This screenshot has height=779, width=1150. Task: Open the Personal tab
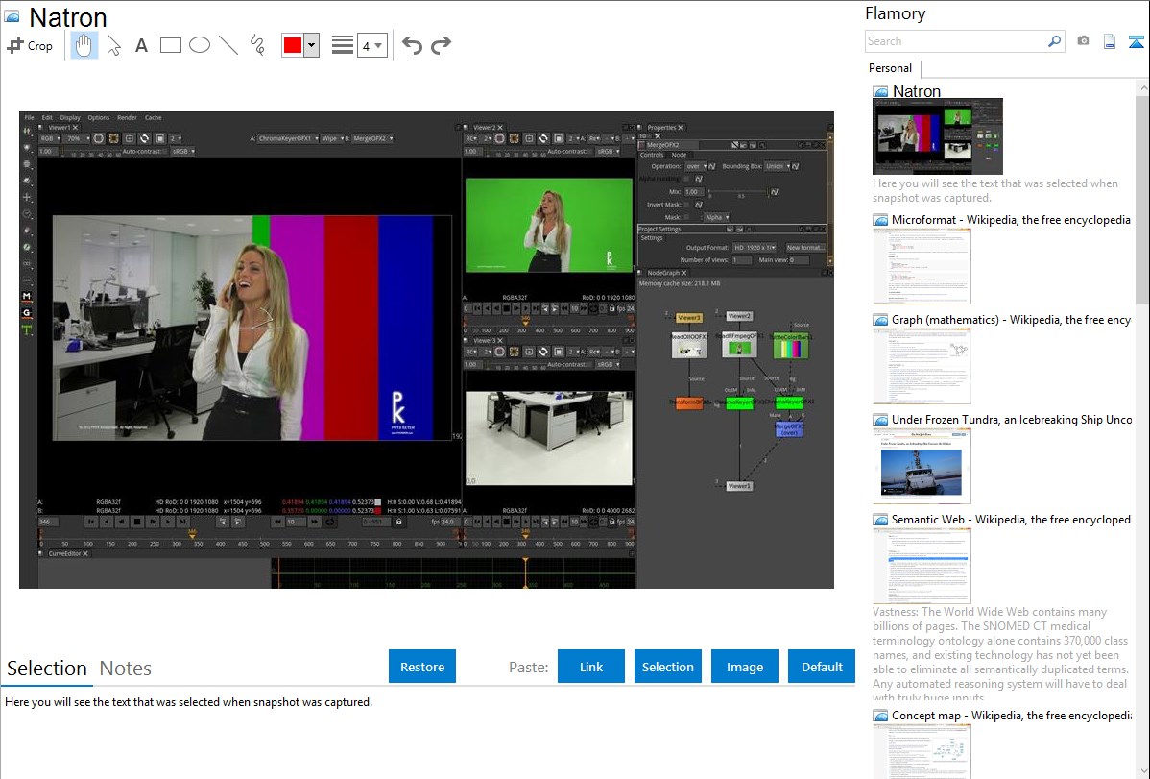click(890, 68)
